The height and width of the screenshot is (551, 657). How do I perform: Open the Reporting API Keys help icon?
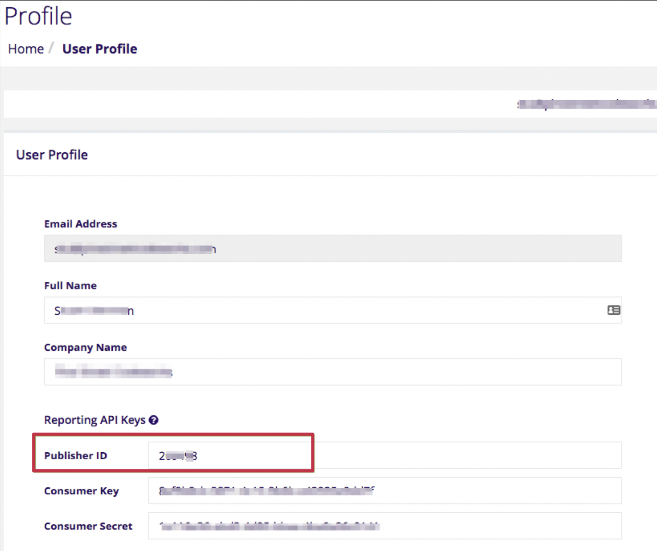(x=154, y=420)
